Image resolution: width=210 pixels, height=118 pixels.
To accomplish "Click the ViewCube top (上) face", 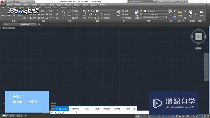I will pyautogui.click(x=198, y=36).
